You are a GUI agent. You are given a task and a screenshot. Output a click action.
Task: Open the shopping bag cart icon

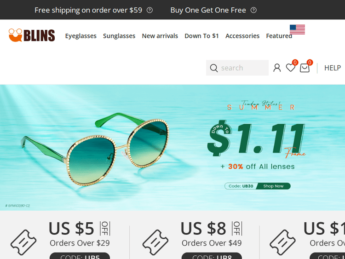point(305,68)
